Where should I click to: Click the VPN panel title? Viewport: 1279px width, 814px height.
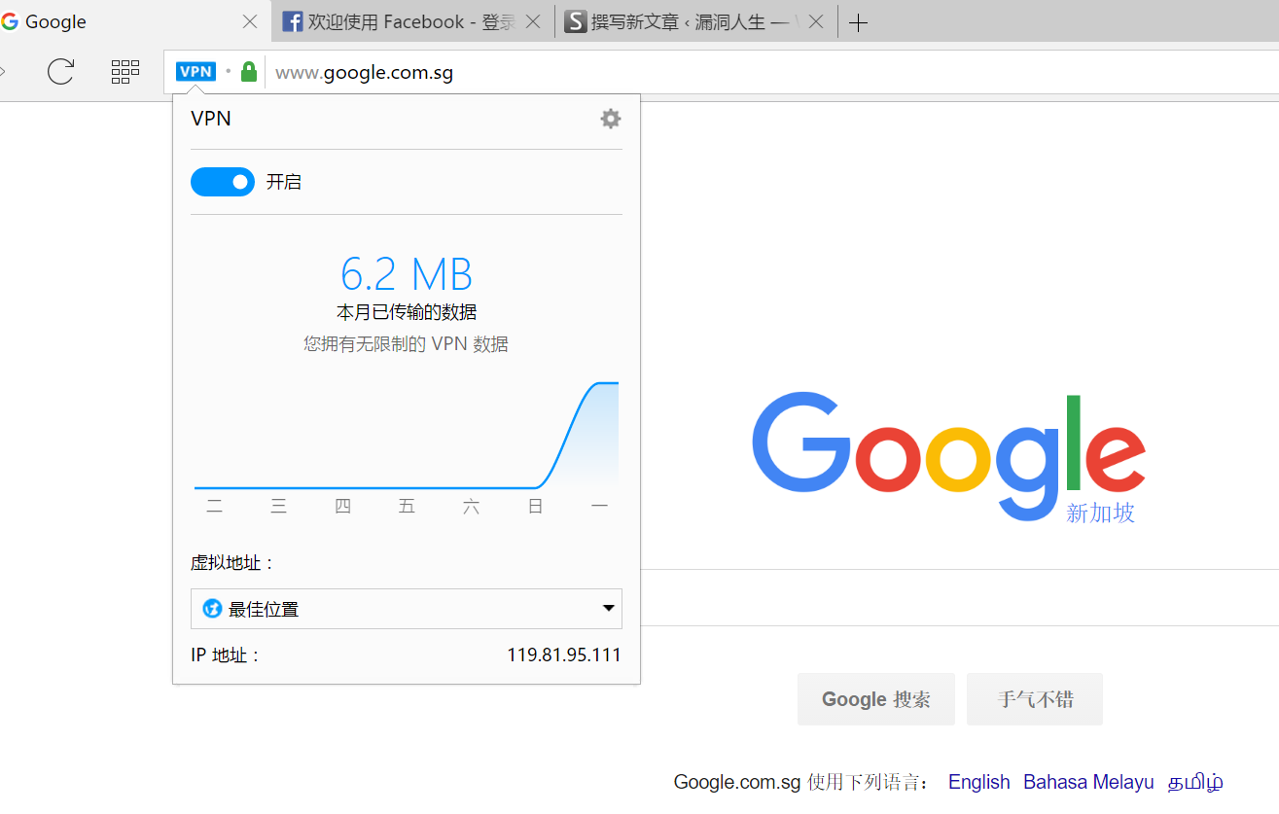(211, 119)
